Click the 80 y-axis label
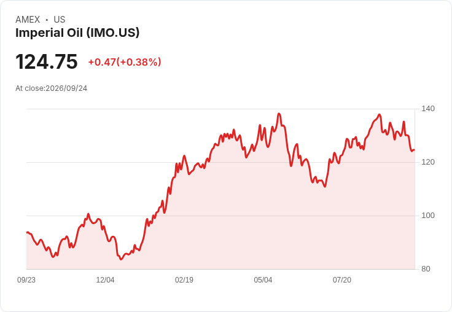 tap(426, 269)
